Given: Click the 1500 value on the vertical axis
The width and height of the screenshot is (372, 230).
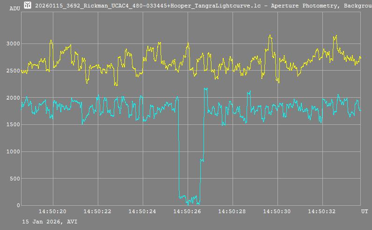Looking at the screenshot, I should click(13, 125).
